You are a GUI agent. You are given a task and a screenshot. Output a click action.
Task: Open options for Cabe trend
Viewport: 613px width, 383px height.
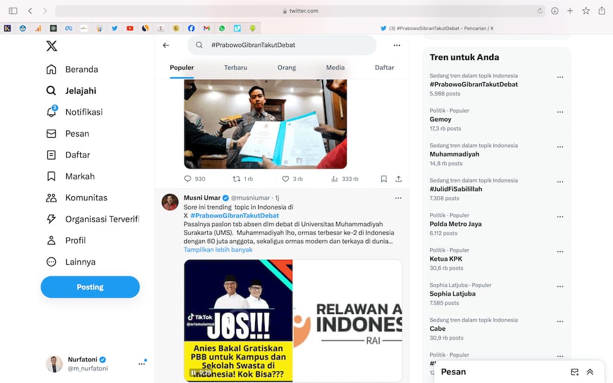560,322
